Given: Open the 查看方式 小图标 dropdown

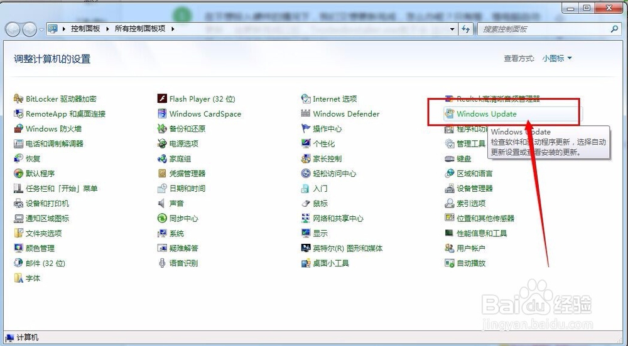Looking at the screenshot, I should point(557,58).
